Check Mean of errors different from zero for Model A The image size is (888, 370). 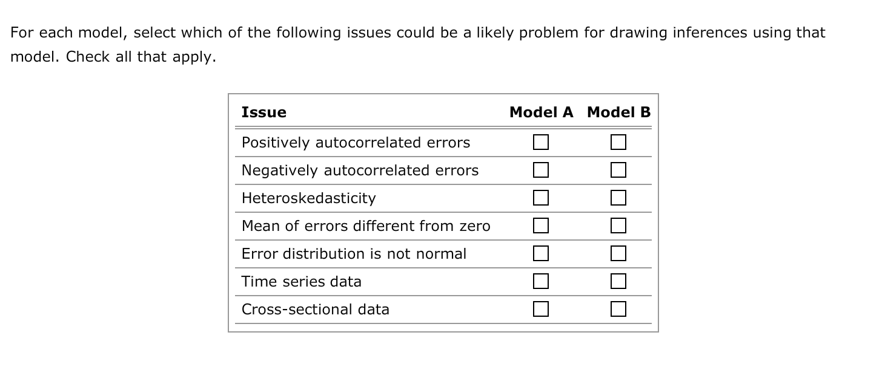click(x=541, y=226)
